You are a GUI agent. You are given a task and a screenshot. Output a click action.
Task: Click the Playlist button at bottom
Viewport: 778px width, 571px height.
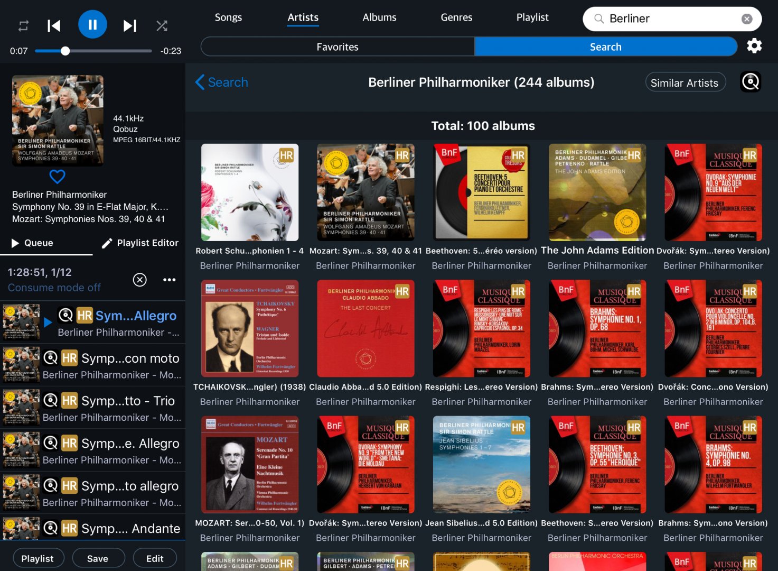pos(38,558)
